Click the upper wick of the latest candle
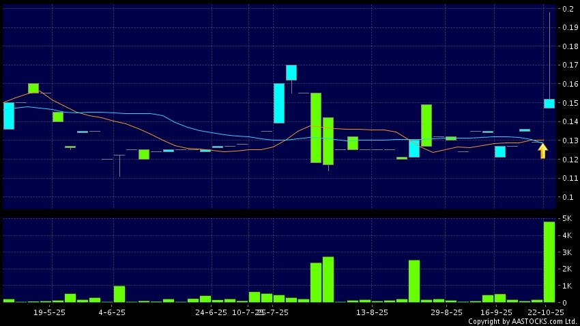Viewport: 580px width, 326px height. (549, 55)
